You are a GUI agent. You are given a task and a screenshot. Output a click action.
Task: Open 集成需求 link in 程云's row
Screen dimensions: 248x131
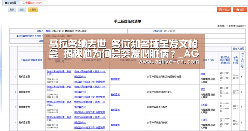115,95
